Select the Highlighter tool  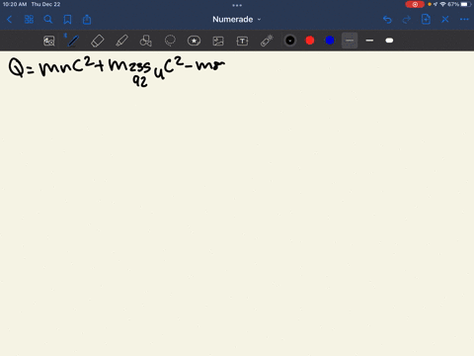coord(121,41)
